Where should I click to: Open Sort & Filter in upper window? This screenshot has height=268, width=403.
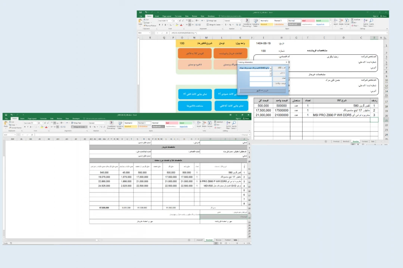tap(365, 23)
